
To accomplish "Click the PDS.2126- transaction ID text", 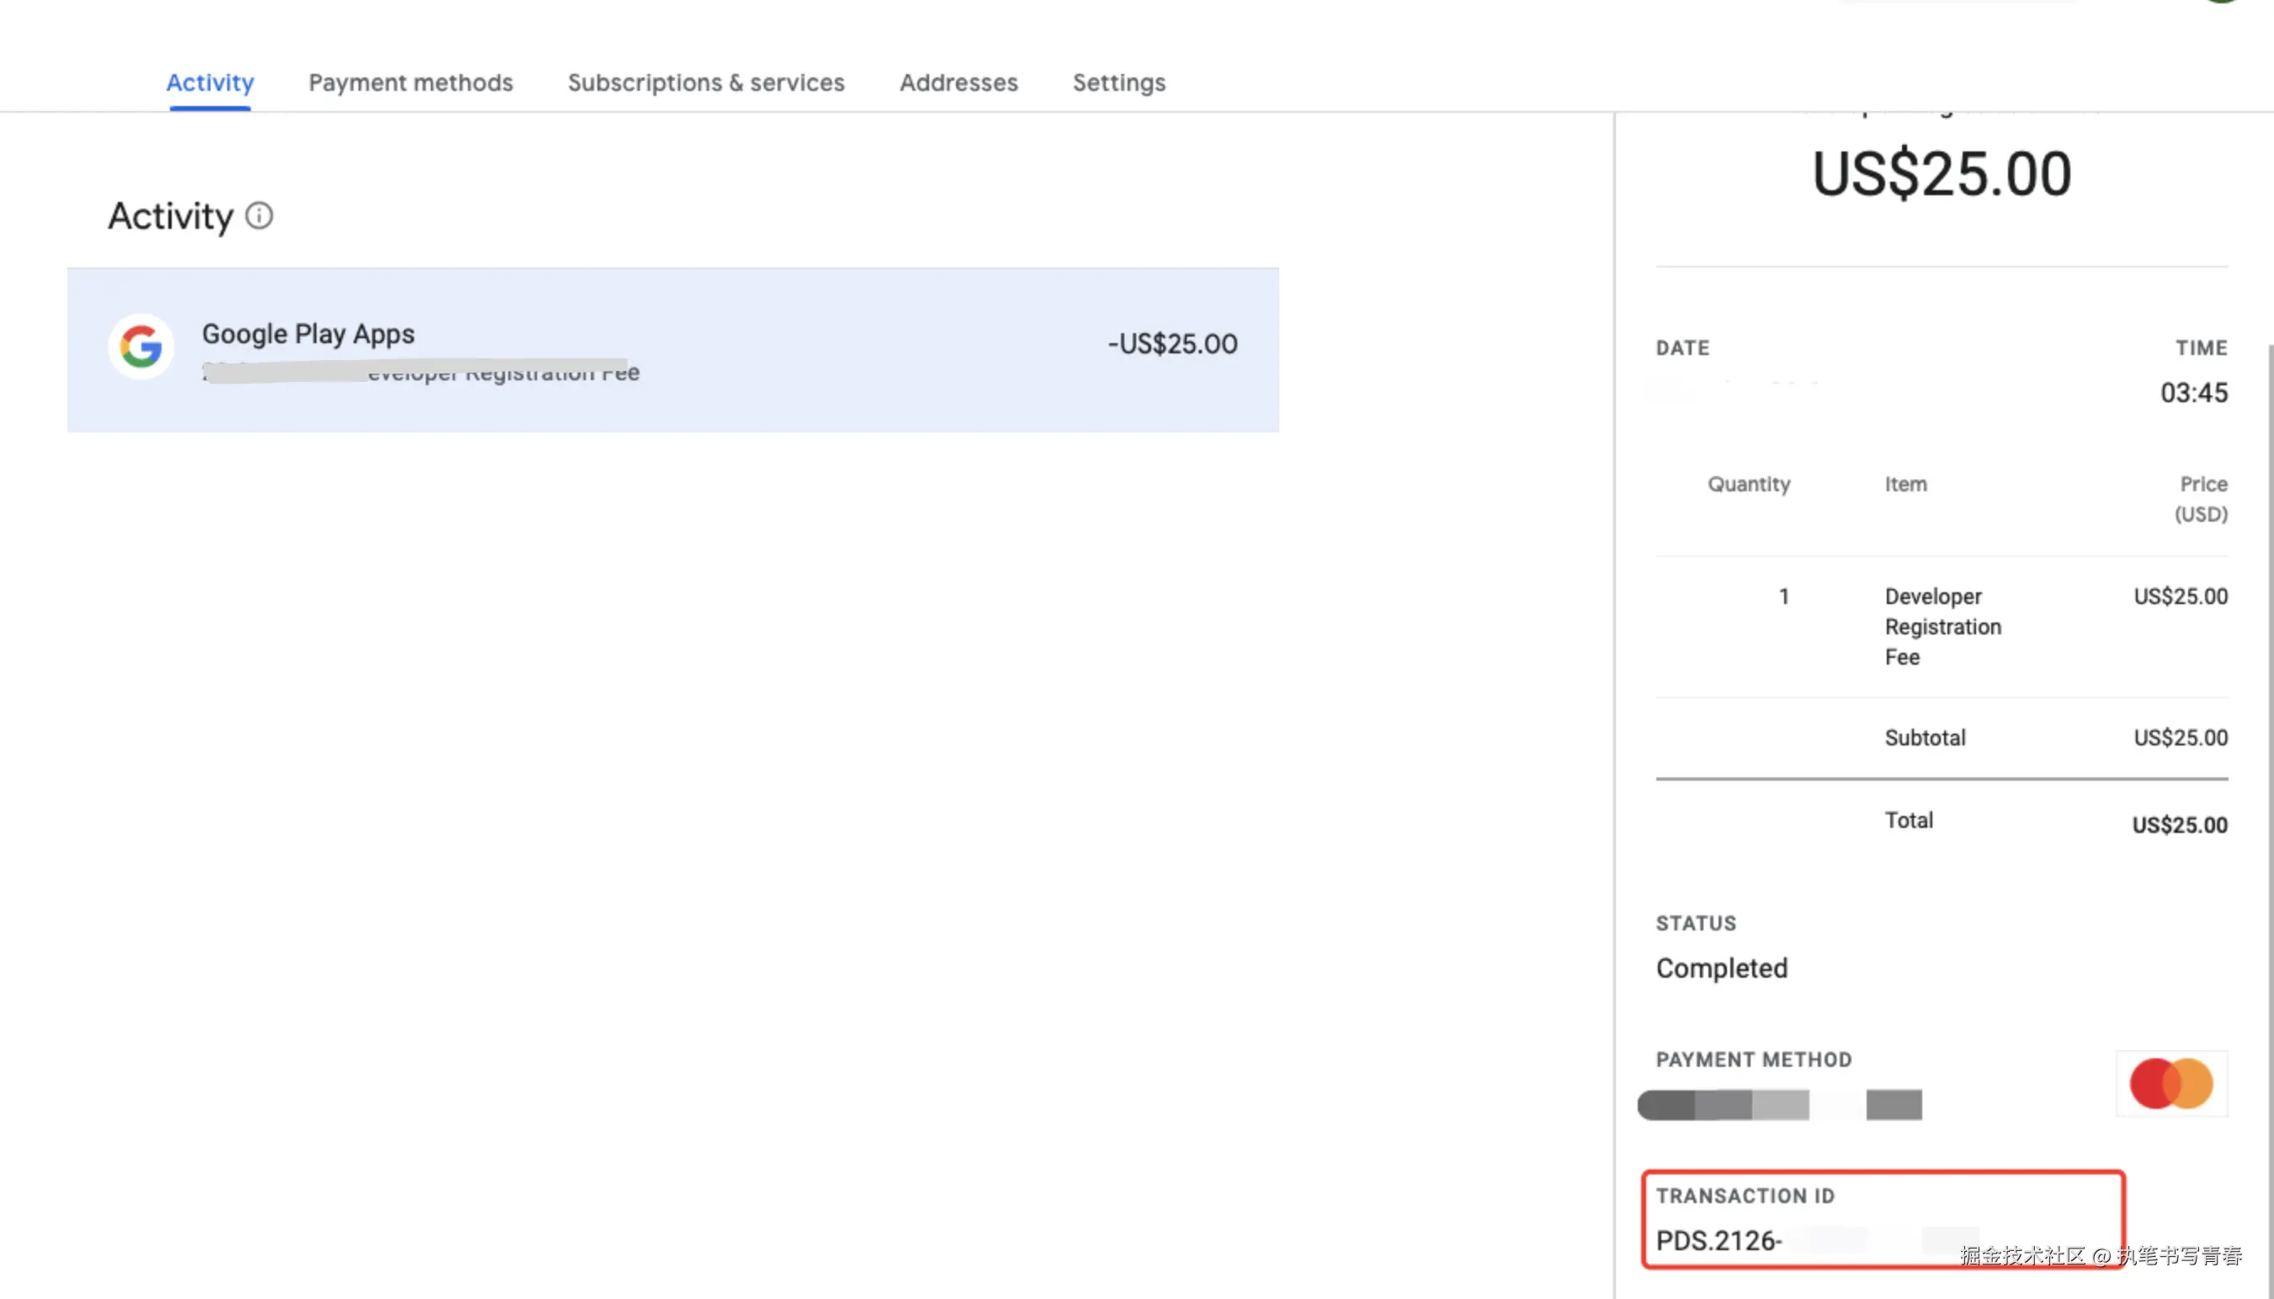I will click(x=1718, y=1240).
